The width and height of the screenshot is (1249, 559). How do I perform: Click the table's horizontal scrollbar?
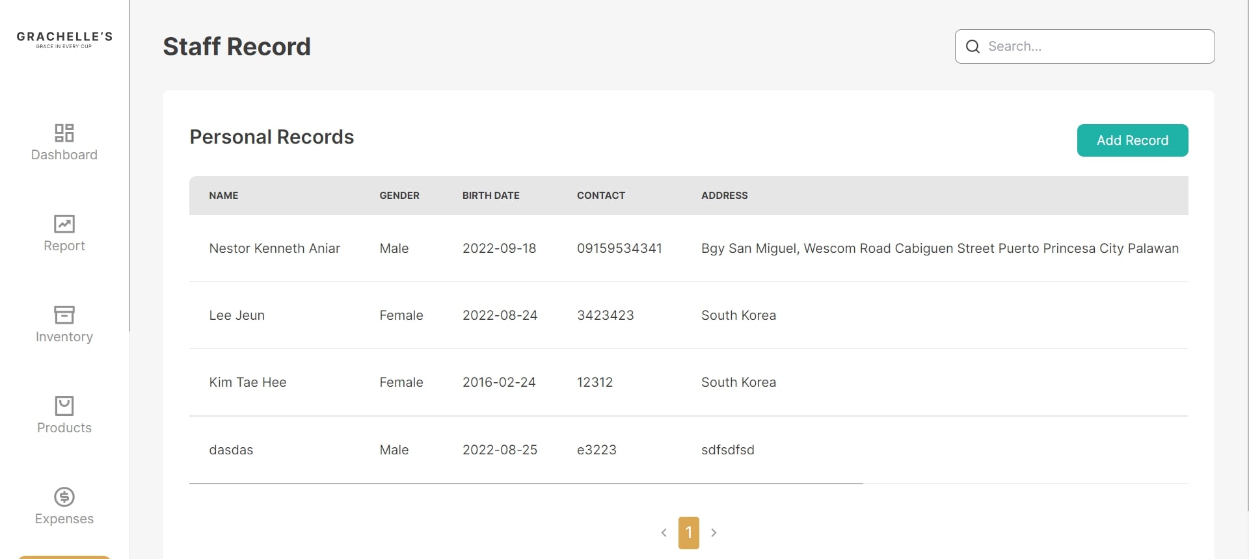point(526,484)
